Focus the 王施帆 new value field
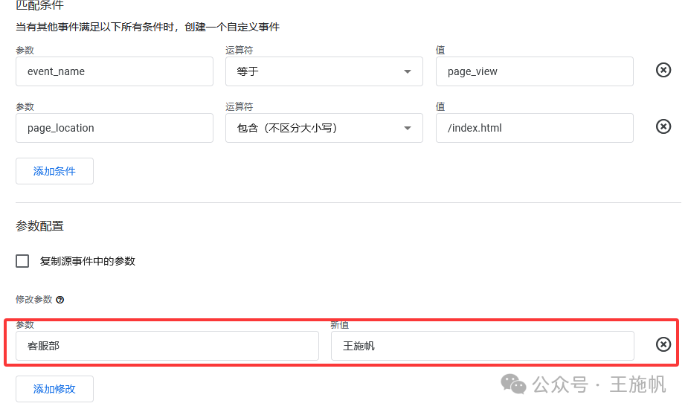This screenshot has width=688, height=412. tap(482, 347)
